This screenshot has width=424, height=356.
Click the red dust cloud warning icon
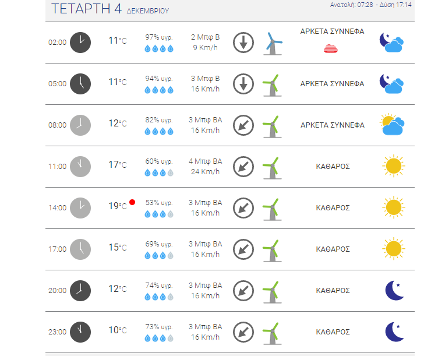click(331, 49)
